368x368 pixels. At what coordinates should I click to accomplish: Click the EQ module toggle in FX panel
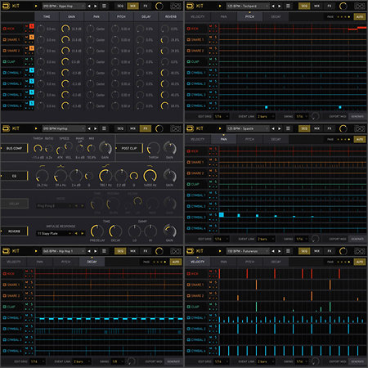(x=14, y=176)
